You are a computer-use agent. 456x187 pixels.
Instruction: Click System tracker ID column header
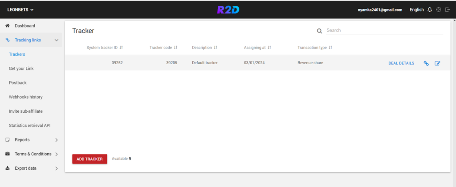[x=102, y=47]
